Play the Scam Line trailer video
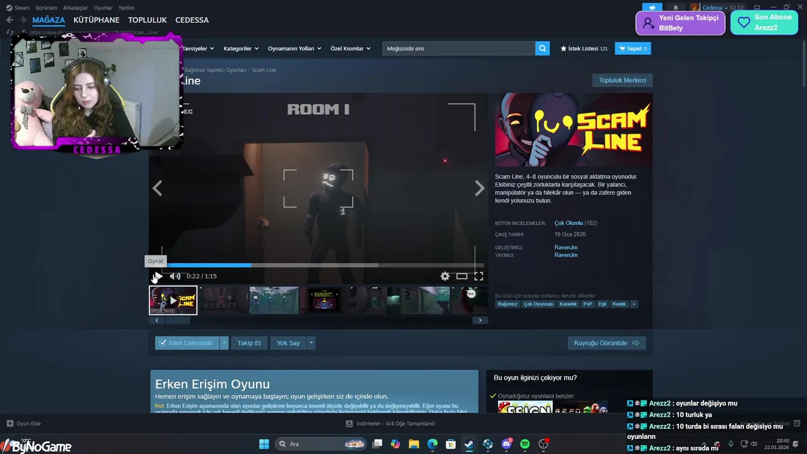The height and width of the screenshot is (454, 807). (158, 276)
